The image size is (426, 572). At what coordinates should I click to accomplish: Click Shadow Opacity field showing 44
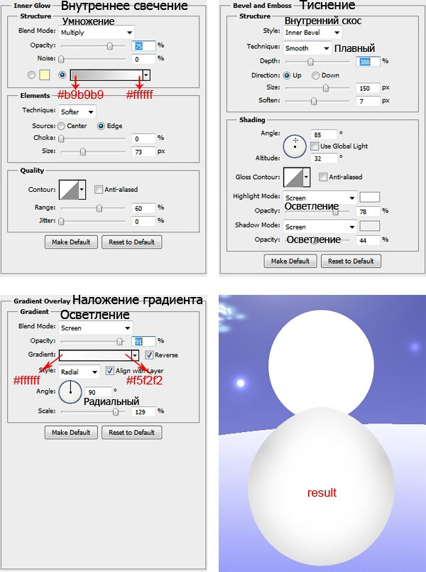[368, 240]
